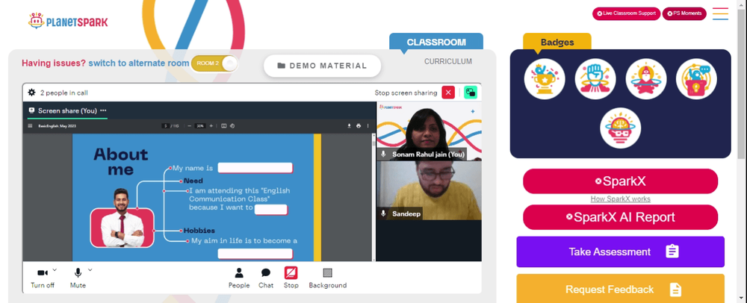747x303 pixels.
Task: Zoom out PDF with minus icon
Action: (189, 126)
